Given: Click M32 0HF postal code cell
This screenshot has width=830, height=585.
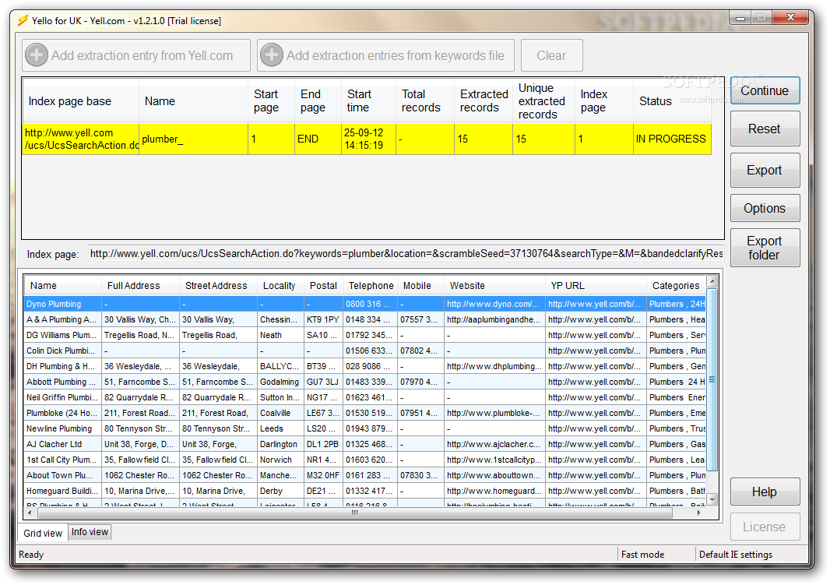Looking at the screenshot, I should pos(323,475).
